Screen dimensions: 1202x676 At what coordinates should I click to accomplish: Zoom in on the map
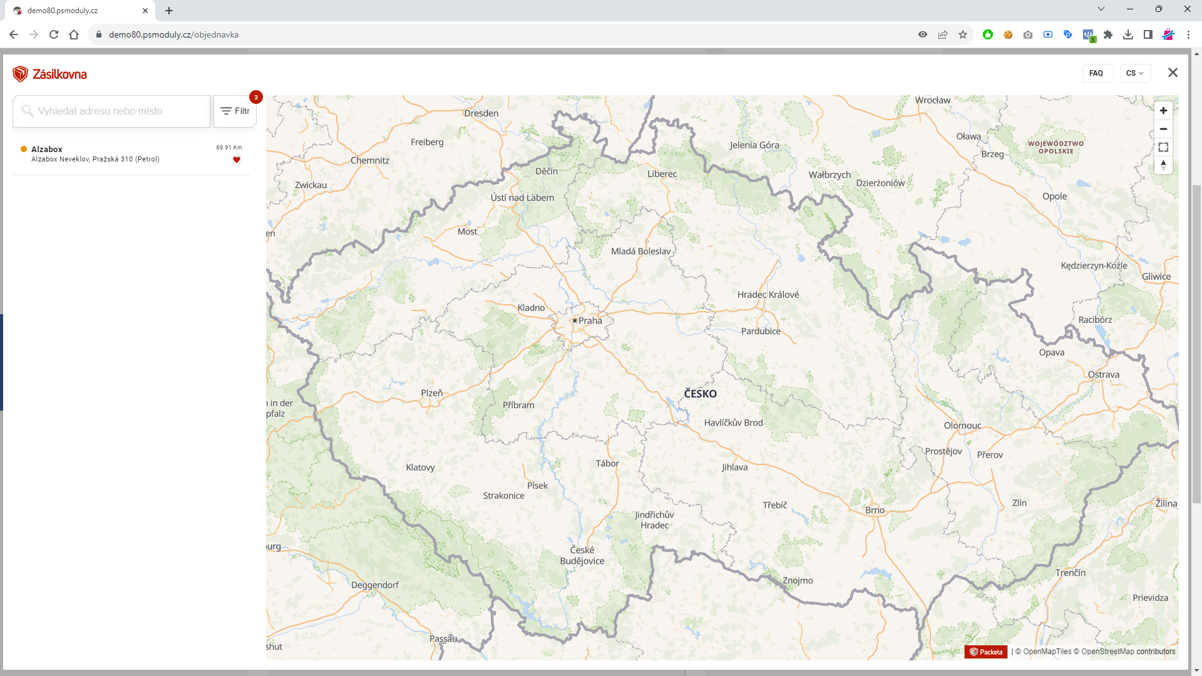coord(1163,111)
